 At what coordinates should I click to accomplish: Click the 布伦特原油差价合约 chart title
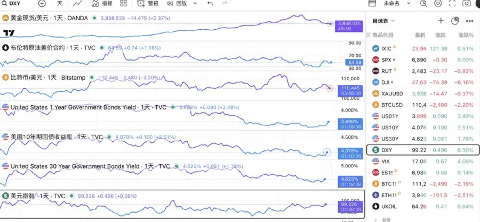(53, 48)
